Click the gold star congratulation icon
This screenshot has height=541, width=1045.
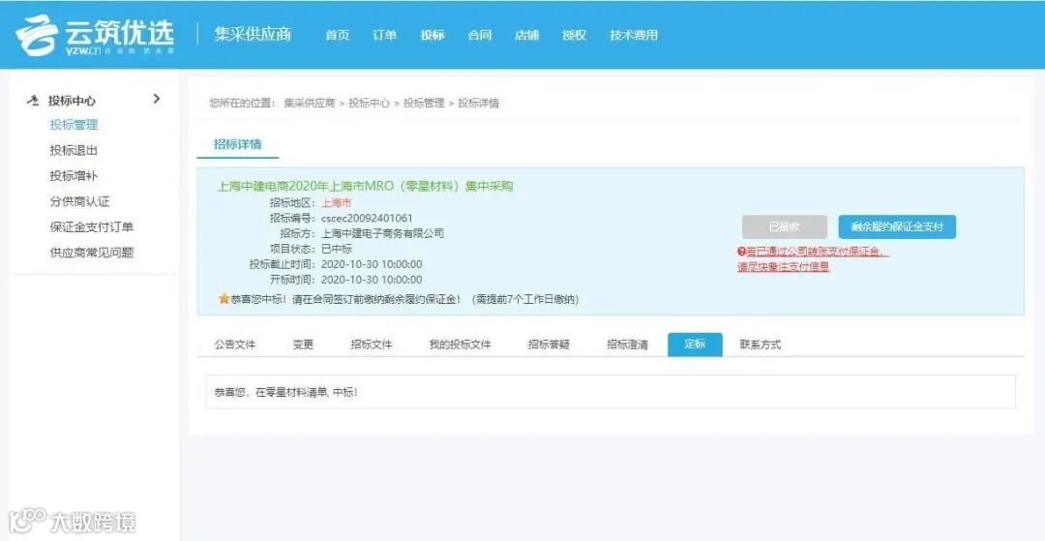point(224,299)
